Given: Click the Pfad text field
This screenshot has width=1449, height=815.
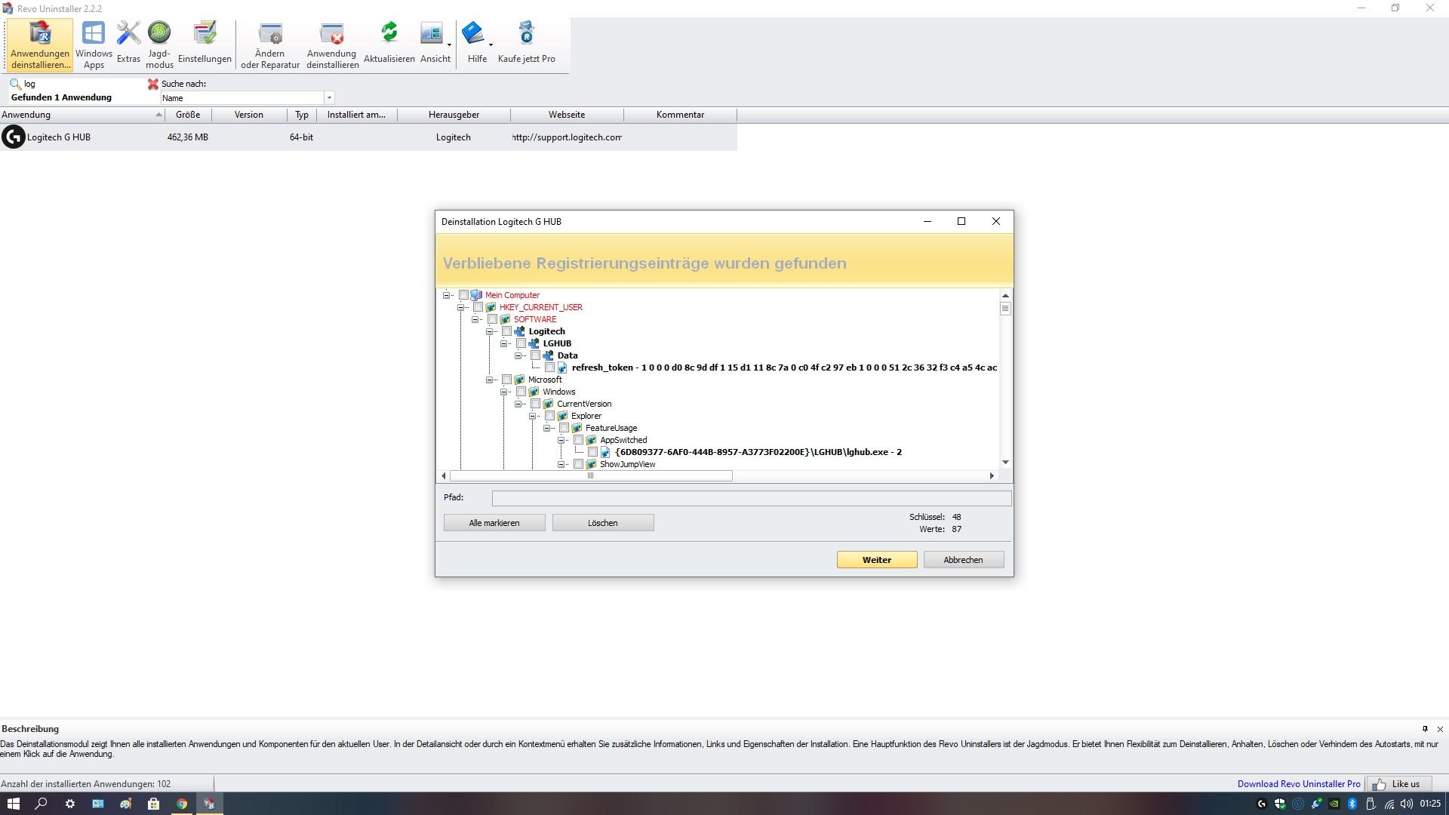Looking at the screenshot, I should click(x=752, y=498).
